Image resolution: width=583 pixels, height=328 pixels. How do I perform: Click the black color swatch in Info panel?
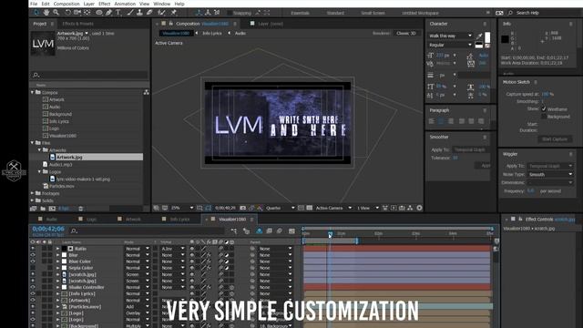coord(505,39)
